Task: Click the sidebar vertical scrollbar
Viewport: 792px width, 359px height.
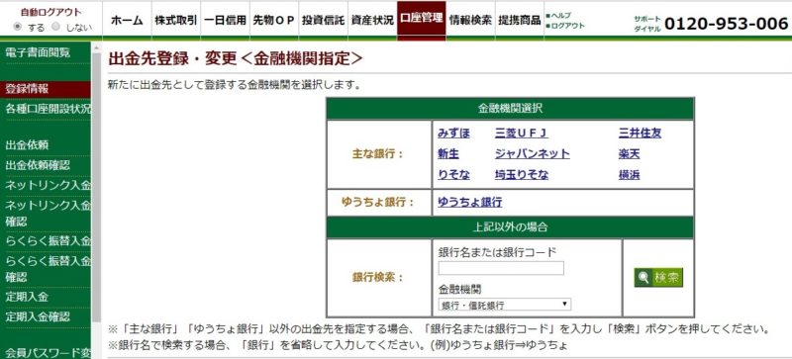Action: coord(96,187)
